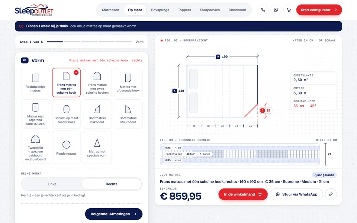Image resolution: width=357 pixels, height=223 pixels.
Task: Click the Start configurator button
Action: pyautogui.click(x=319, y=10)
